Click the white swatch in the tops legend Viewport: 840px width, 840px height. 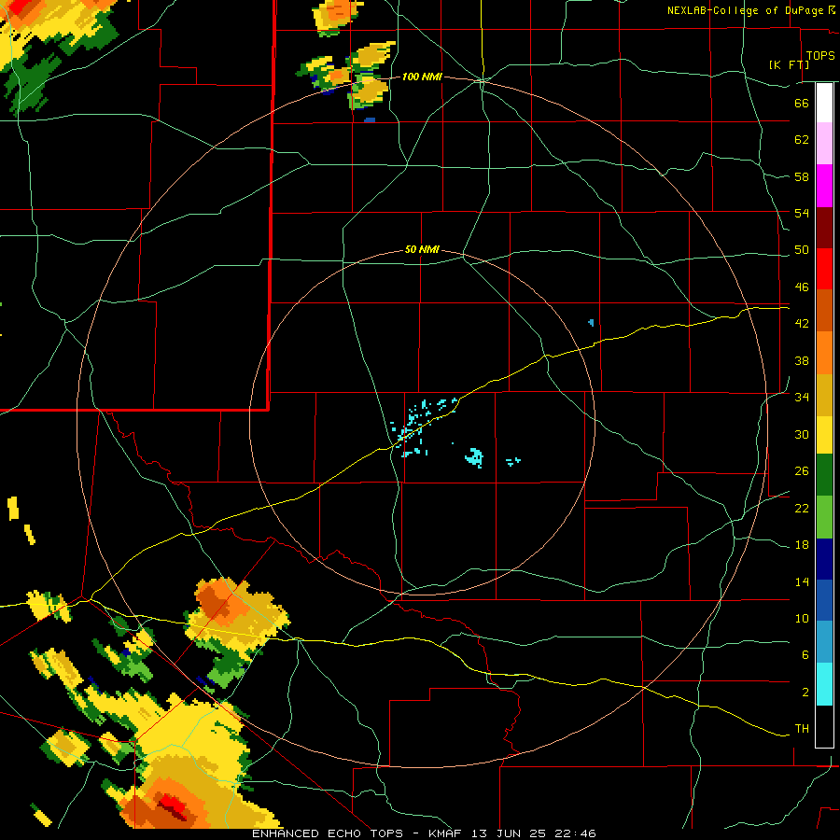(x=824, y=103)
